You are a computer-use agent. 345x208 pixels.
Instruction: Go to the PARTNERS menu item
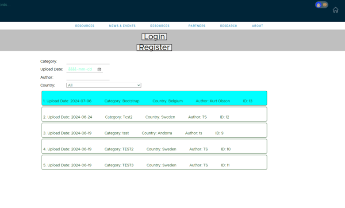(197, 26)
